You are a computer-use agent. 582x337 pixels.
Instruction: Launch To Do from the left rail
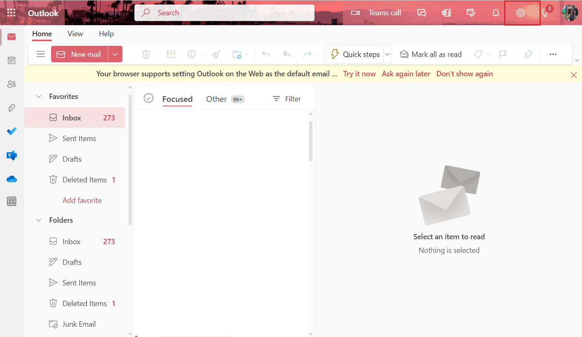12,132
